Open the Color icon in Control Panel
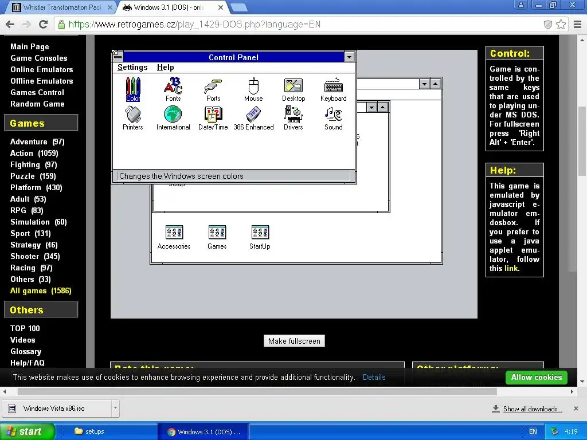The height and width of the screenshot is (440, 587). pyautogui.click(x=133, y=89)
